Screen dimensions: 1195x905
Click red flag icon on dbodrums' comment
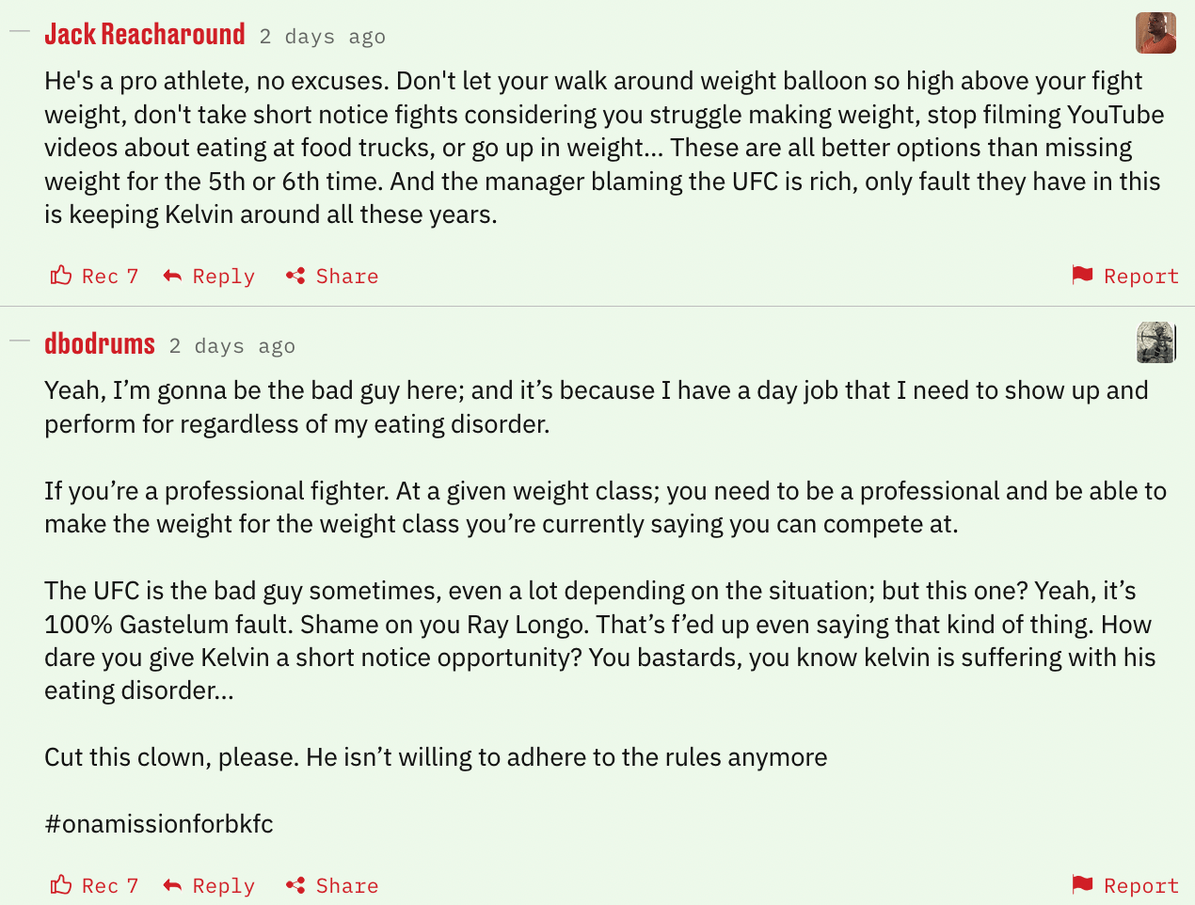tap(1082, 884)
